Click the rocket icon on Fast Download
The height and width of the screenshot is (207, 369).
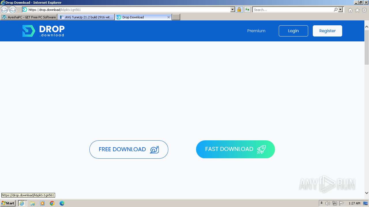click(x=261, y=149)
